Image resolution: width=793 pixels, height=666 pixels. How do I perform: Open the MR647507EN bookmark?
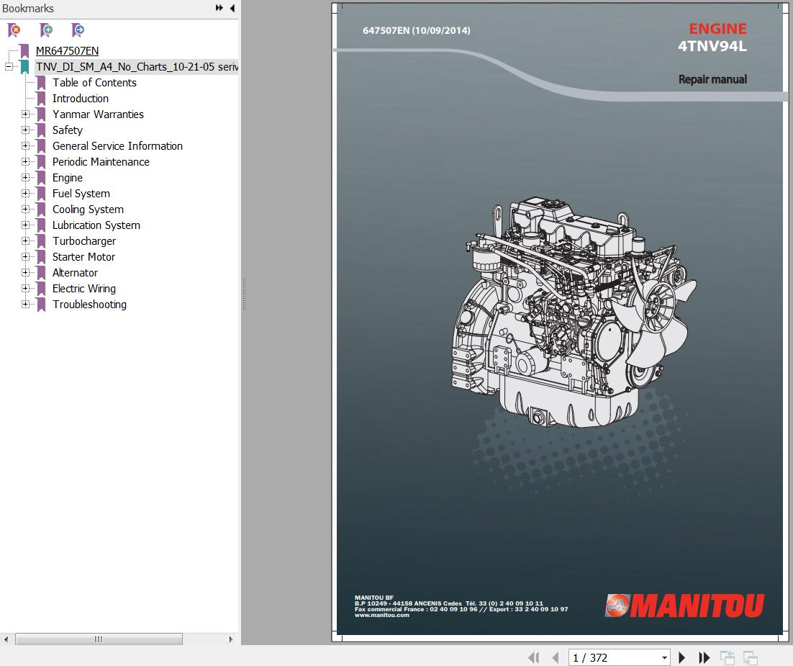(x=67, y=51)
